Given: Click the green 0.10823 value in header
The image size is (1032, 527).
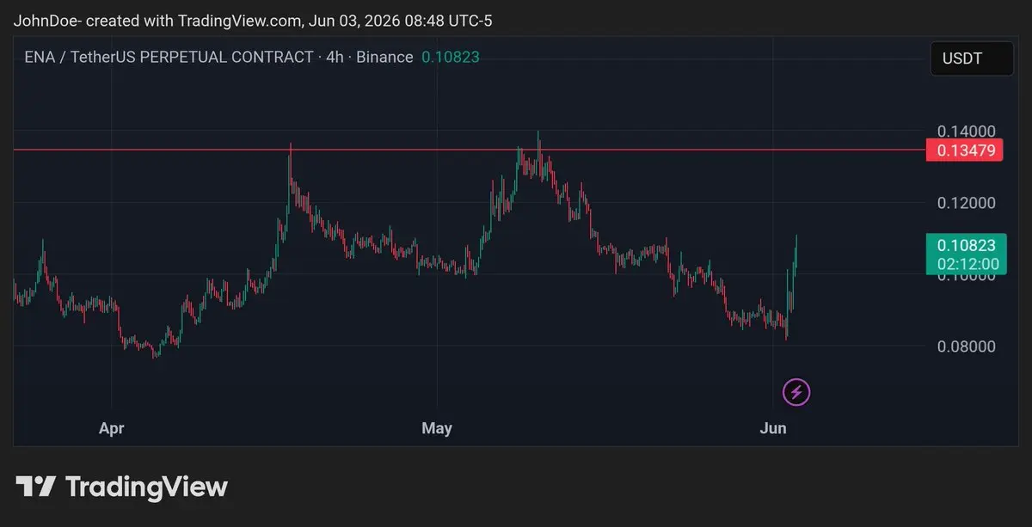Looking at the screenshot, I should click(450, 58).
